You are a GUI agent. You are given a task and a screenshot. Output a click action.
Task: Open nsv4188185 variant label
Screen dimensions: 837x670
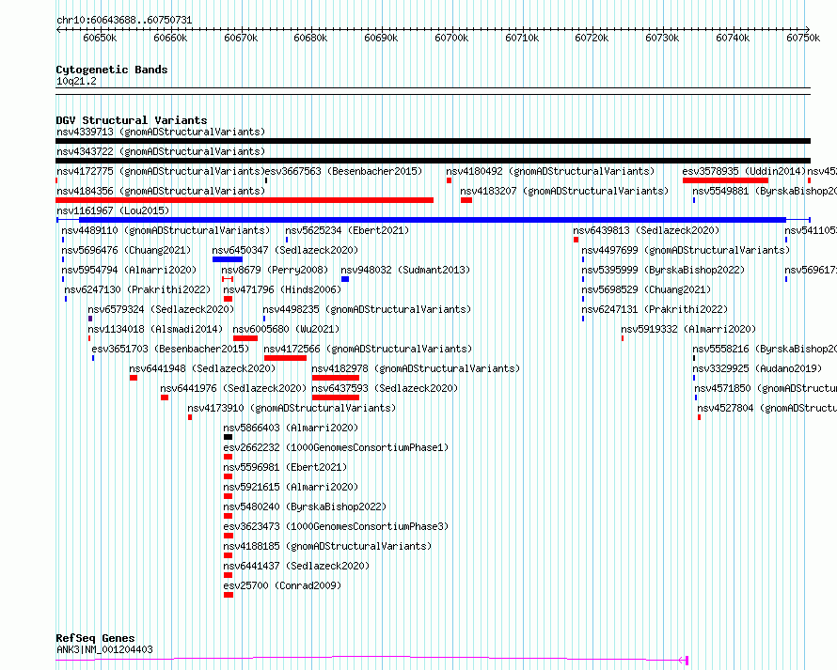[327, 546]
